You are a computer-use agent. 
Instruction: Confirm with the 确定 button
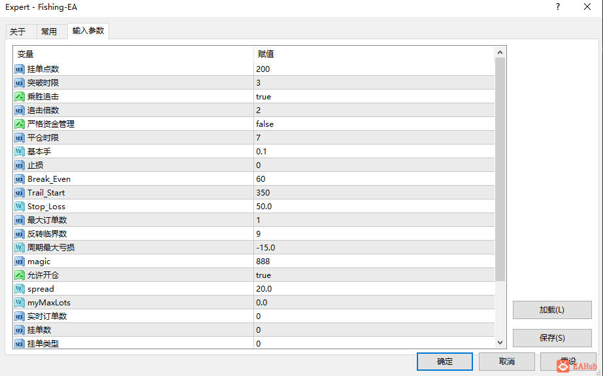(445, 362)
